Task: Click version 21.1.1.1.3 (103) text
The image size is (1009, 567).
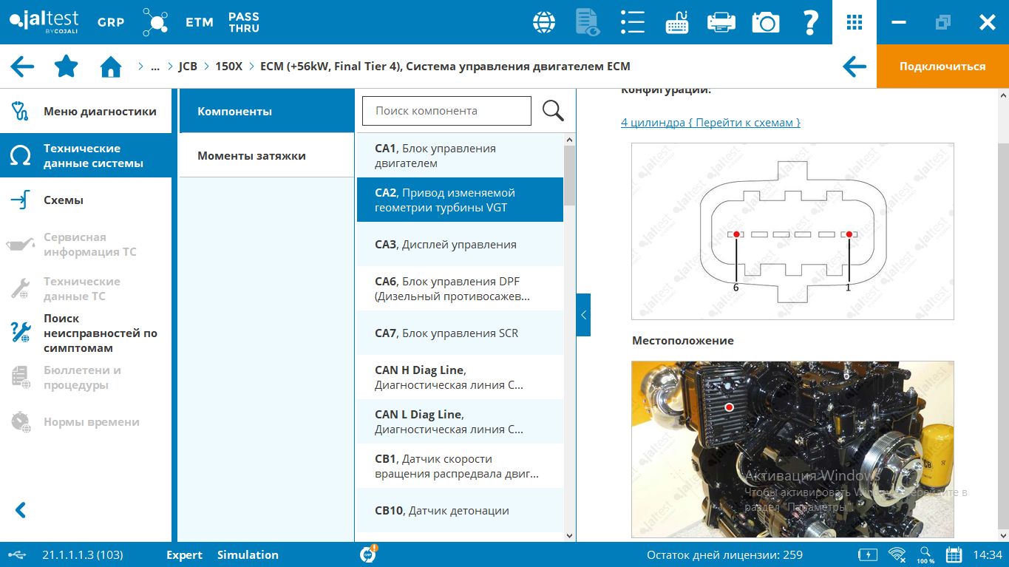Action: (x=83, y=554)
